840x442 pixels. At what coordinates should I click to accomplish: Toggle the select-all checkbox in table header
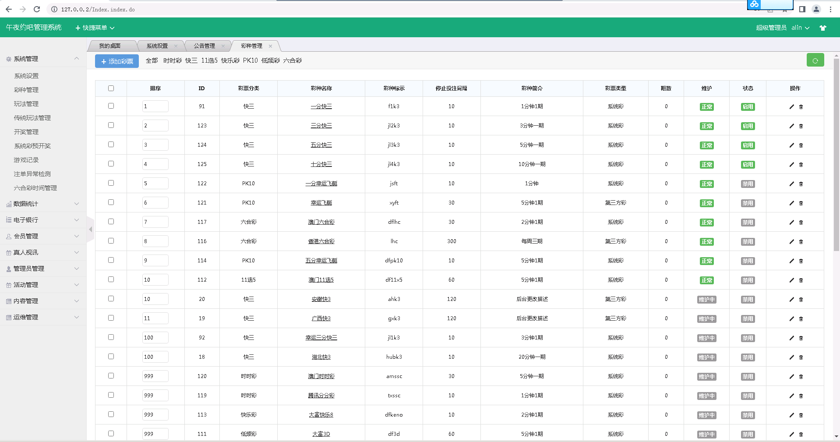click(x=111, y=88)
